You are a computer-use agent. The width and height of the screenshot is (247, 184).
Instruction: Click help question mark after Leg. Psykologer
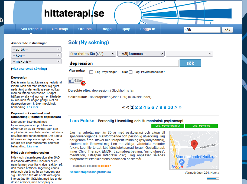[x=118, y=72]
